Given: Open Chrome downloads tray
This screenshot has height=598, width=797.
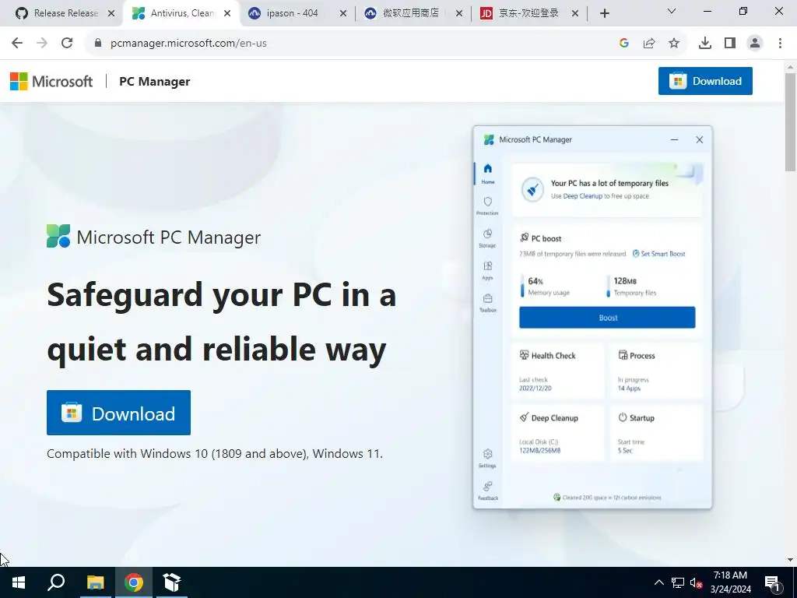Looking at the screenshot, I should (705, 44).
